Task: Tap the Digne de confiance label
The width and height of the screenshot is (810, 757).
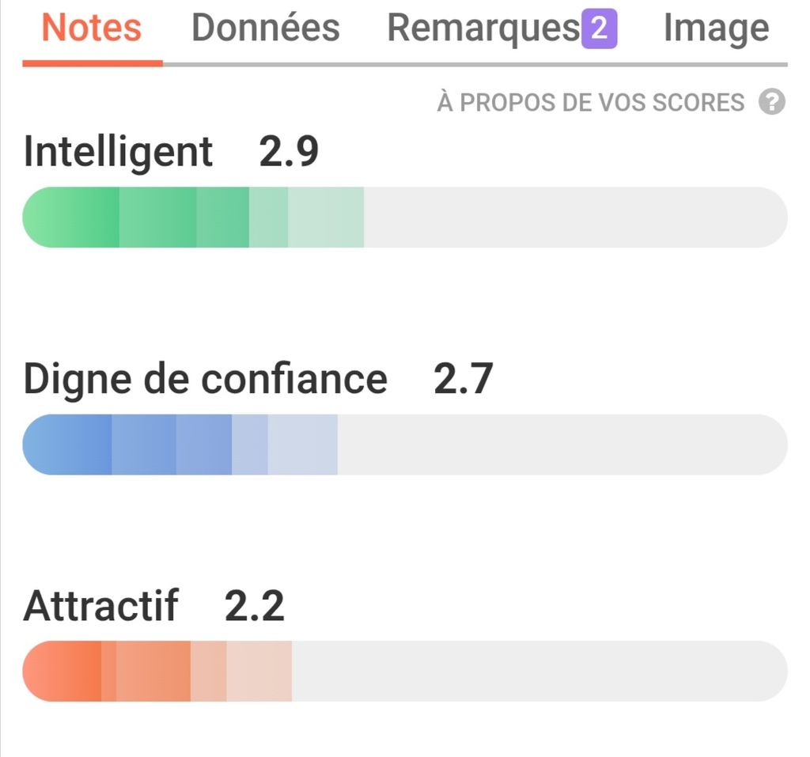Action: coord(206,379)
